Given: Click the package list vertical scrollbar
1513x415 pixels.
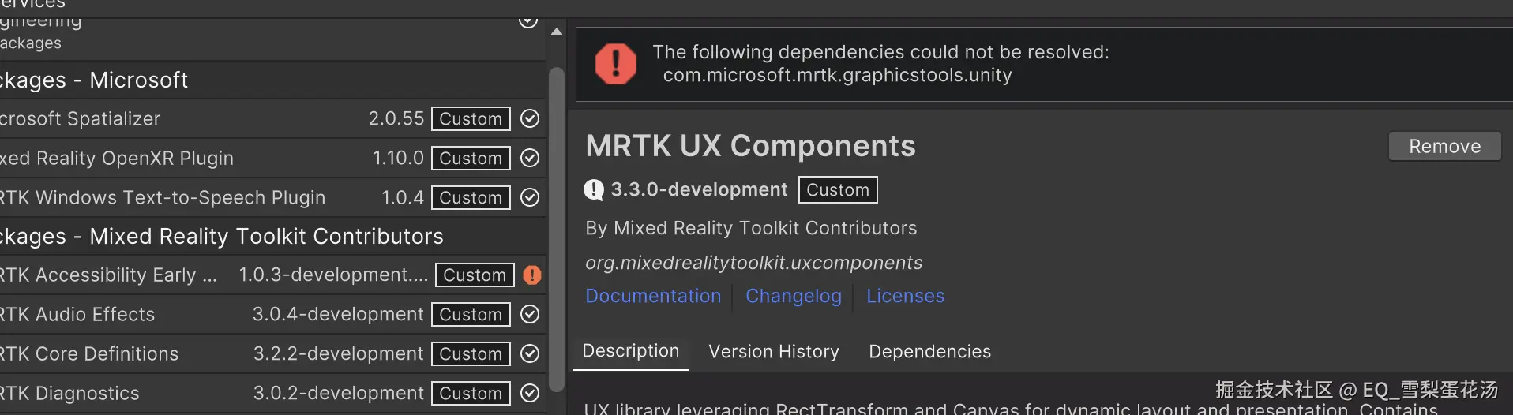Looking at the screenshot, I should (x=557, y=229).
